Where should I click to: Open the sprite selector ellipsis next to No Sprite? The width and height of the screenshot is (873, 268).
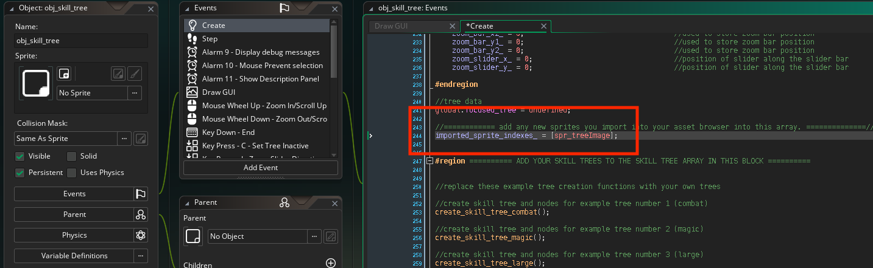tap(135, 93)
